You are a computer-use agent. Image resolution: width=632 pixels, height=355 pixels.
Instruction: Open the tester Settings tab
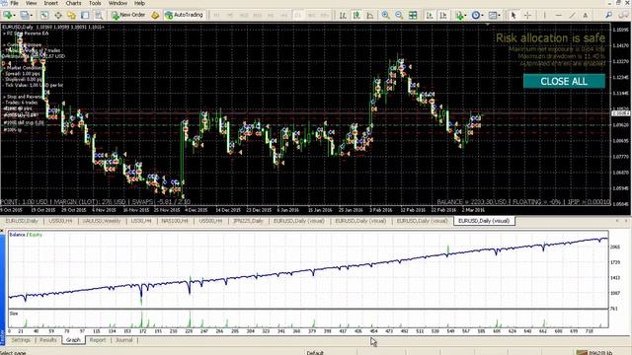pyautogui.click(x=21, y=340)
